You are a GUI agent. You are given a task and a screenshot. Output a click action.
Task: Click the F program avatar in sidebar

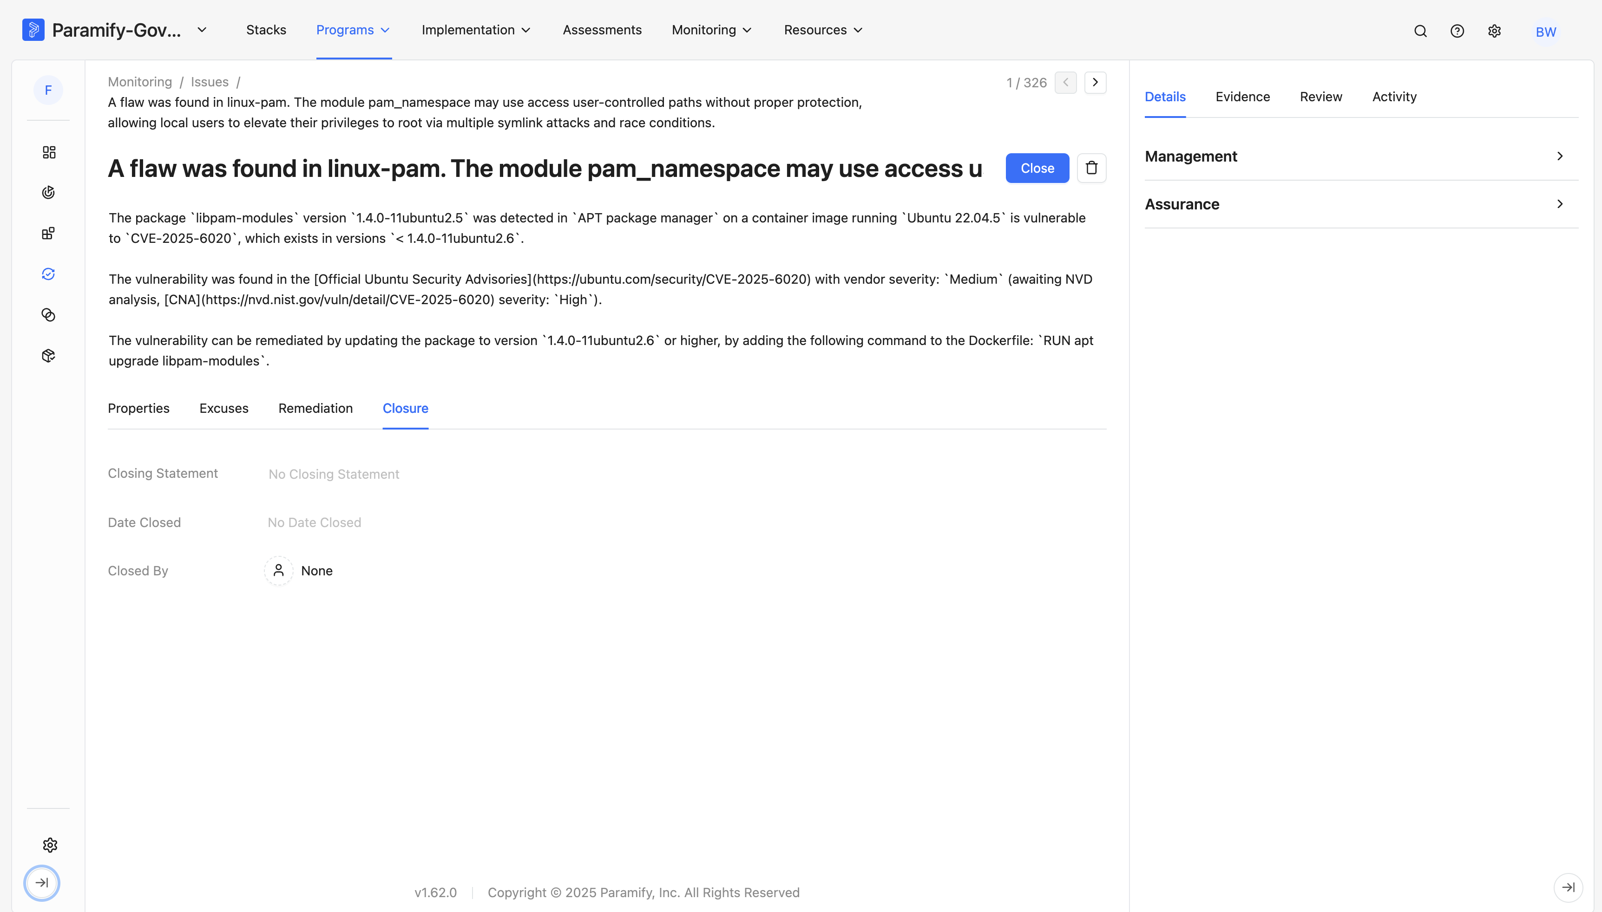click(x=48, y=90)
